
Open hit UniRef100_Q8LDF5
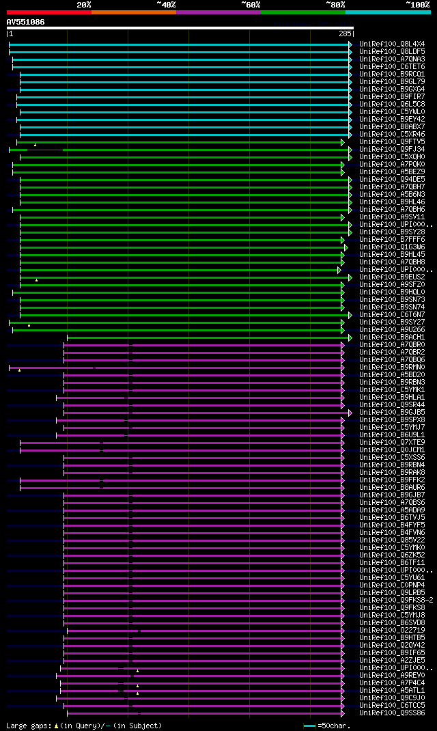coord(392,52)
